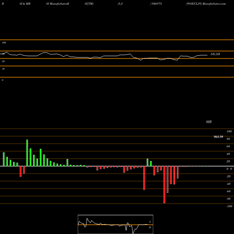This screenshot has height=234, width=234.
Task: Click the MunafaSutra.com watermark text in header
Action: click(214, 4)
